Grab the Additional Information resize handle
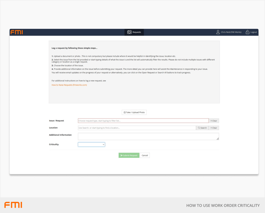The width and height of the screenshot is (265, 213). tap(218, 139)
